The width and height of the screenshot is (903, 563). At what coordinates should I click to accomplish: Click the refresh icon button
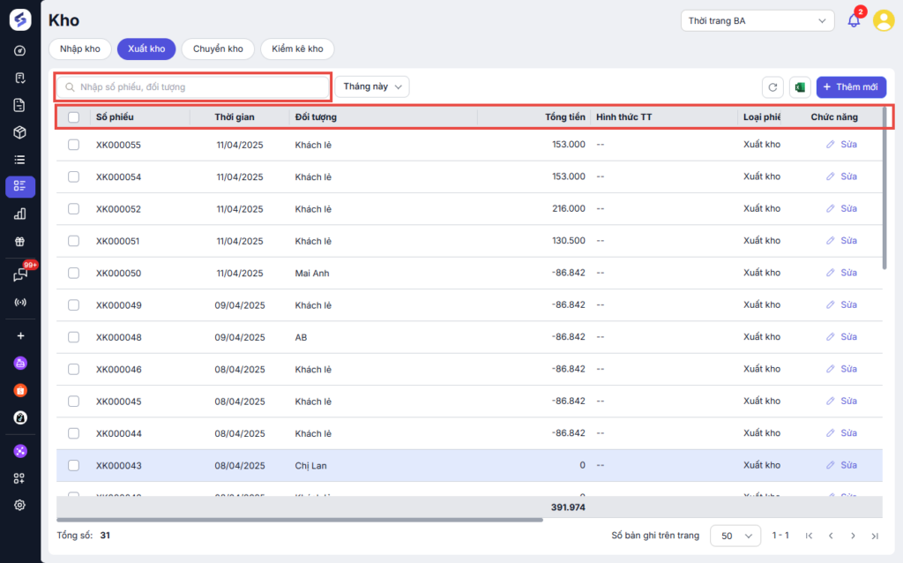(773, 87)
